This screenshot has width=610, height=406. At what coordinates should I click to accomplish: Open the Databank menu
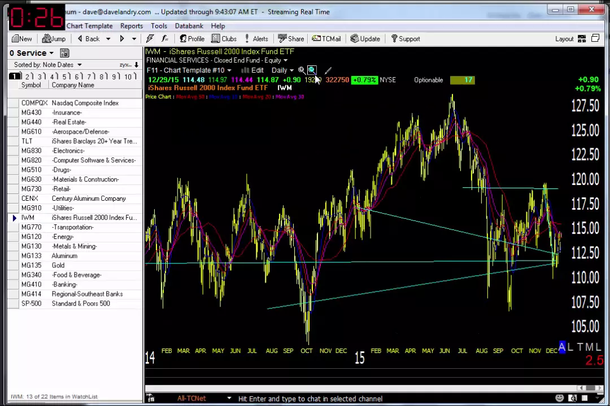tap(189, 26)
